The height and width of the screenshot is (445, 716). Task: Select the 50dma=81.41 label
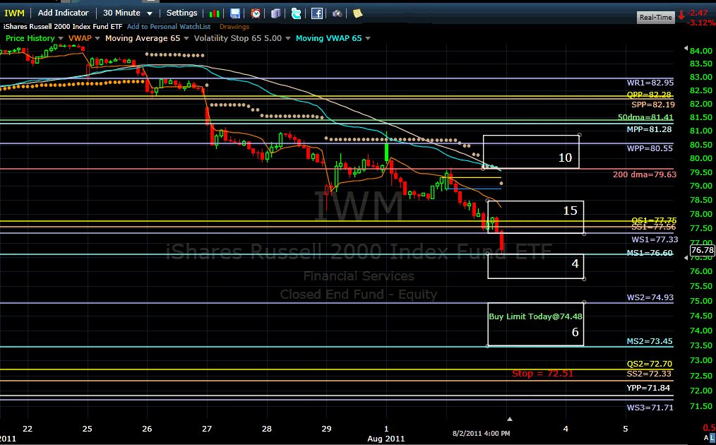point(645,117)
